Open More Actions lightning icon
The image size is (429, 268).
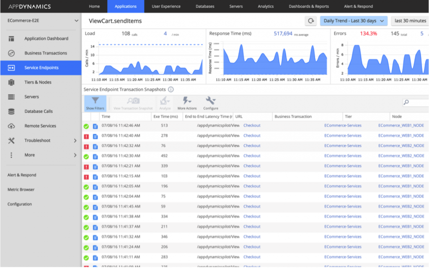(187, 100)
